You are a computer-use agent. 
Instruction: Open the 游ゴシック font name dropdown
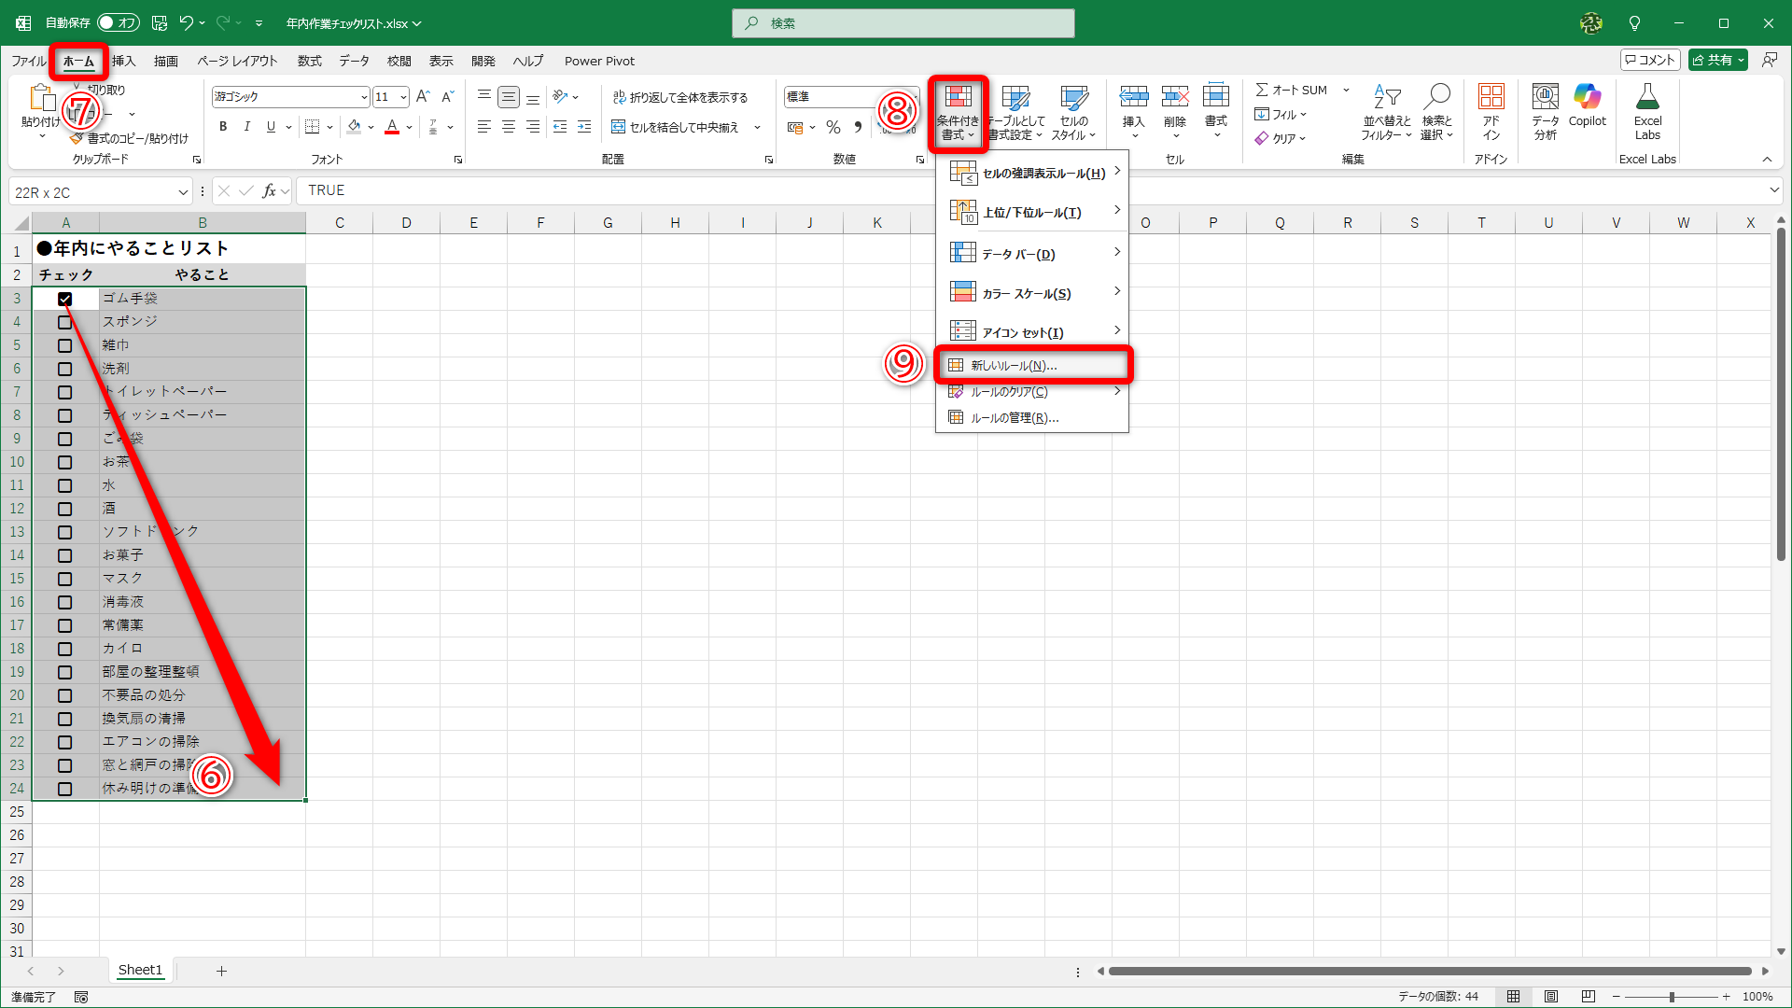[x=364, y=97]
